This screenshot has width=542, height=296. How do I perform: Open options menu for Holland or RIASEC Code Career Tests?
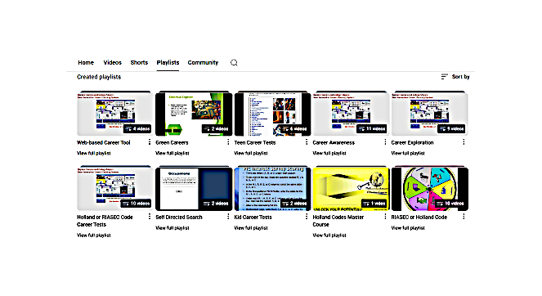(150, 217)
